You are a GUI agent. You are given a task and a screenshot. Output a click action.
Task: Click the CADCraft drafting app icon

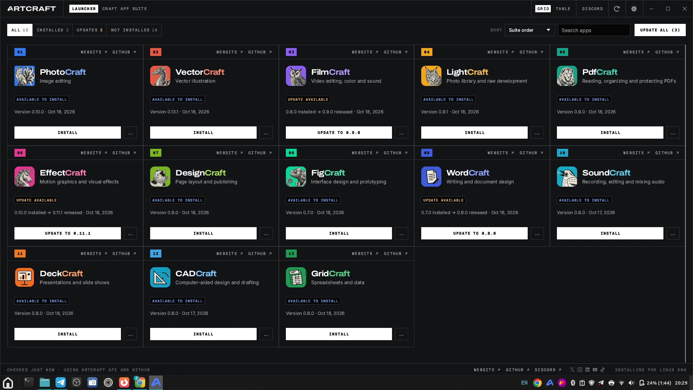160,277
